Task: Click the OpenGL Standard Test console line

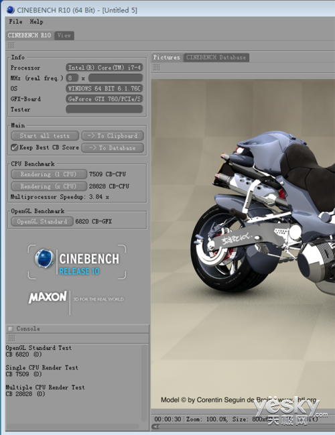Action: pos(39,348)
